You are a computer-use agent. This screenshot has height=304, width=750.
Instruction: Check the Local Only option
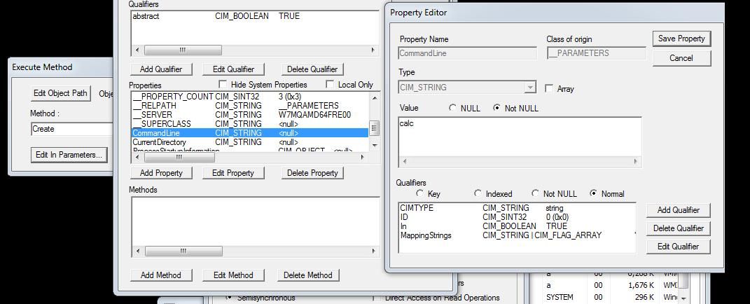330,84
